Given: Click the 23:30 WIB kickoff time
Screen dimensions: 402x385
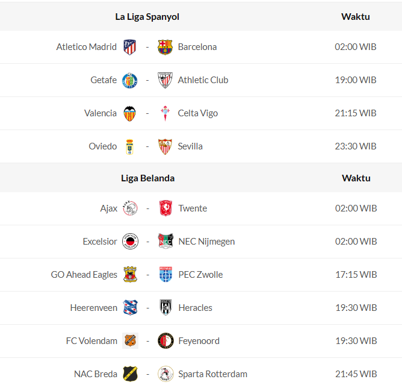Looking at the screenshot, I should pos(356,146).
